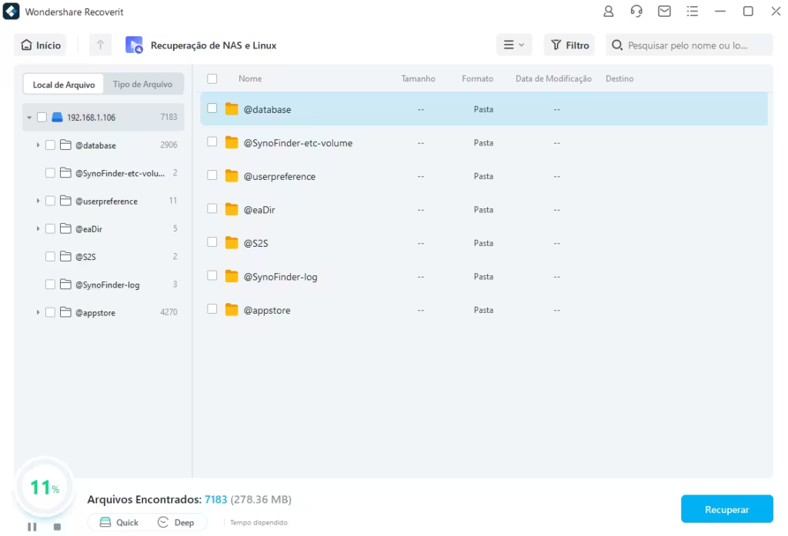
Task: Open the view mode dropdown
Action: pyautogui.click(x=513, y=45)
